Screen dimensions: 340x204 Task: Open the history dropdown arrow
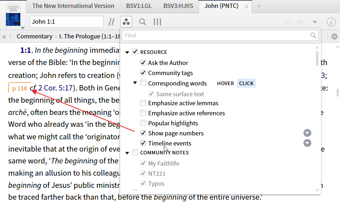(315, 22)
